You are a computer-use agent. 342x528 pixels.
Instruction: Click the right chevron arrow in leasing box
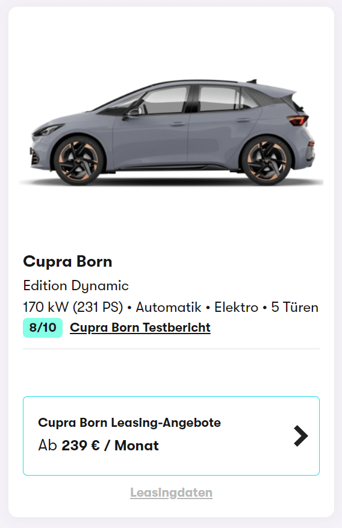300,436
